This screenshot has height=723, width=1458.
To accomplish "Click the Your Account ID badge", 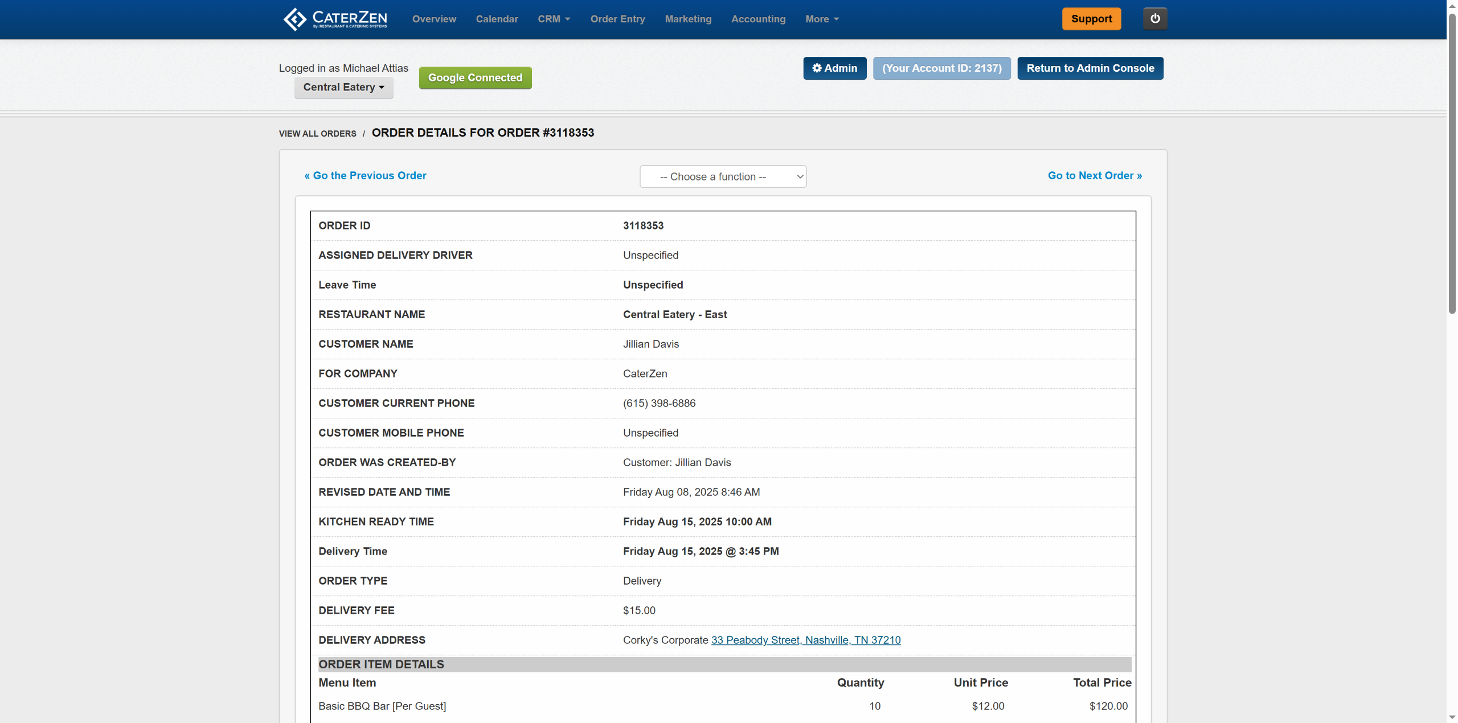I will [941, 68].
